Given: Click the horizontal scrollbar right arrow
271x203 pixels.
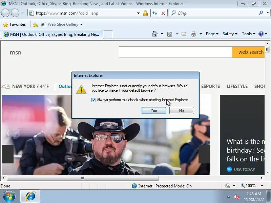Looking at the screenshot, I should tap(262, 178).
